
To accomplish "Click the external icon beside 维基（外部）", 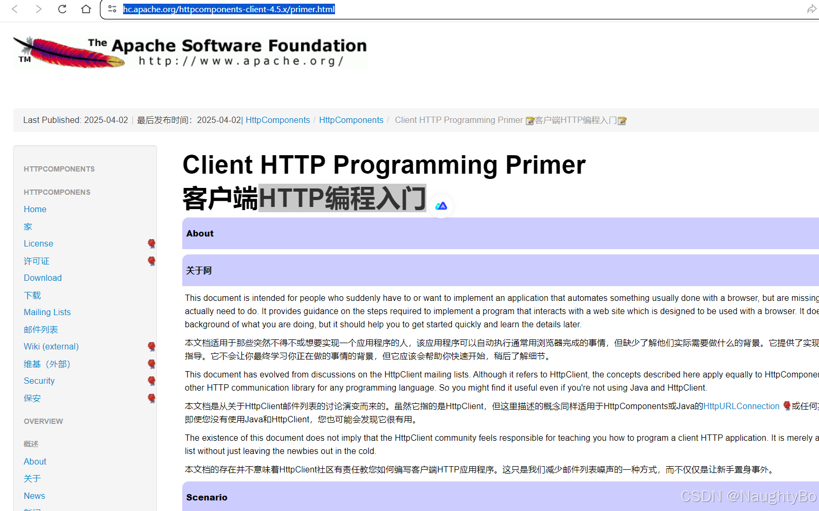I will tap(152, 364).
